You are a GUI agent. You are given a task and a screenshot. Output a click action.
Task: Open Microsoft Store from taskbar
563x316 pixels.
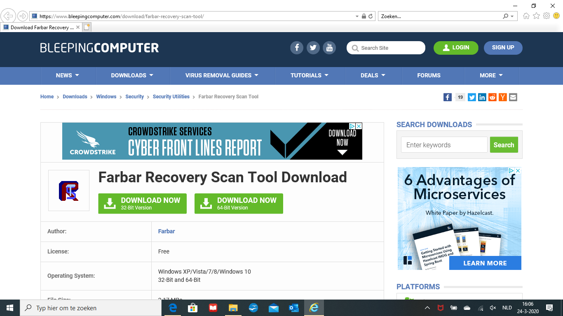click(193, 308)
